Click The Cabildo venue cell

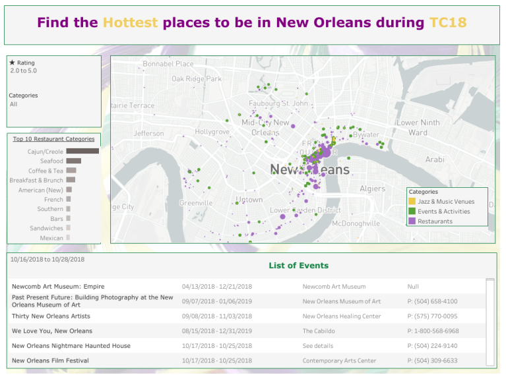(319, 331)
